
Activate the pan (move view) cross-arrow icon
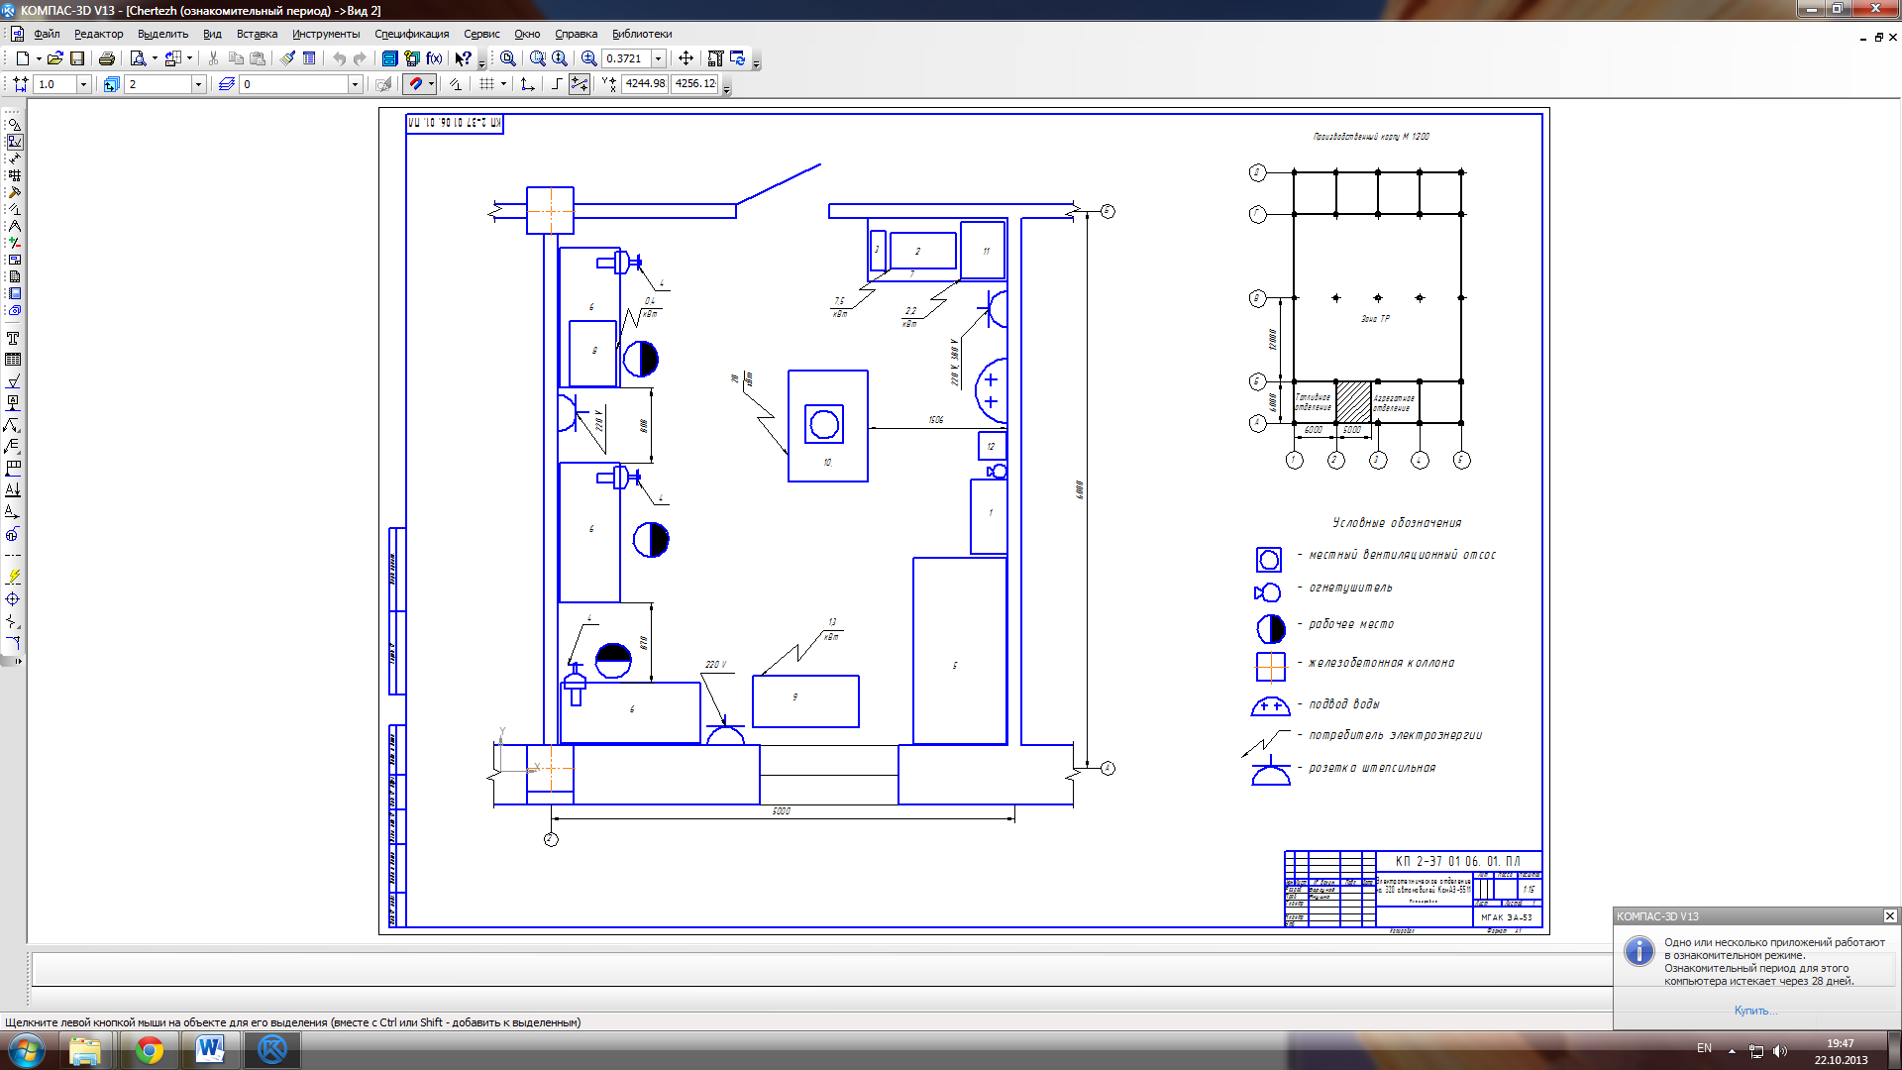(x=686, y=58)
